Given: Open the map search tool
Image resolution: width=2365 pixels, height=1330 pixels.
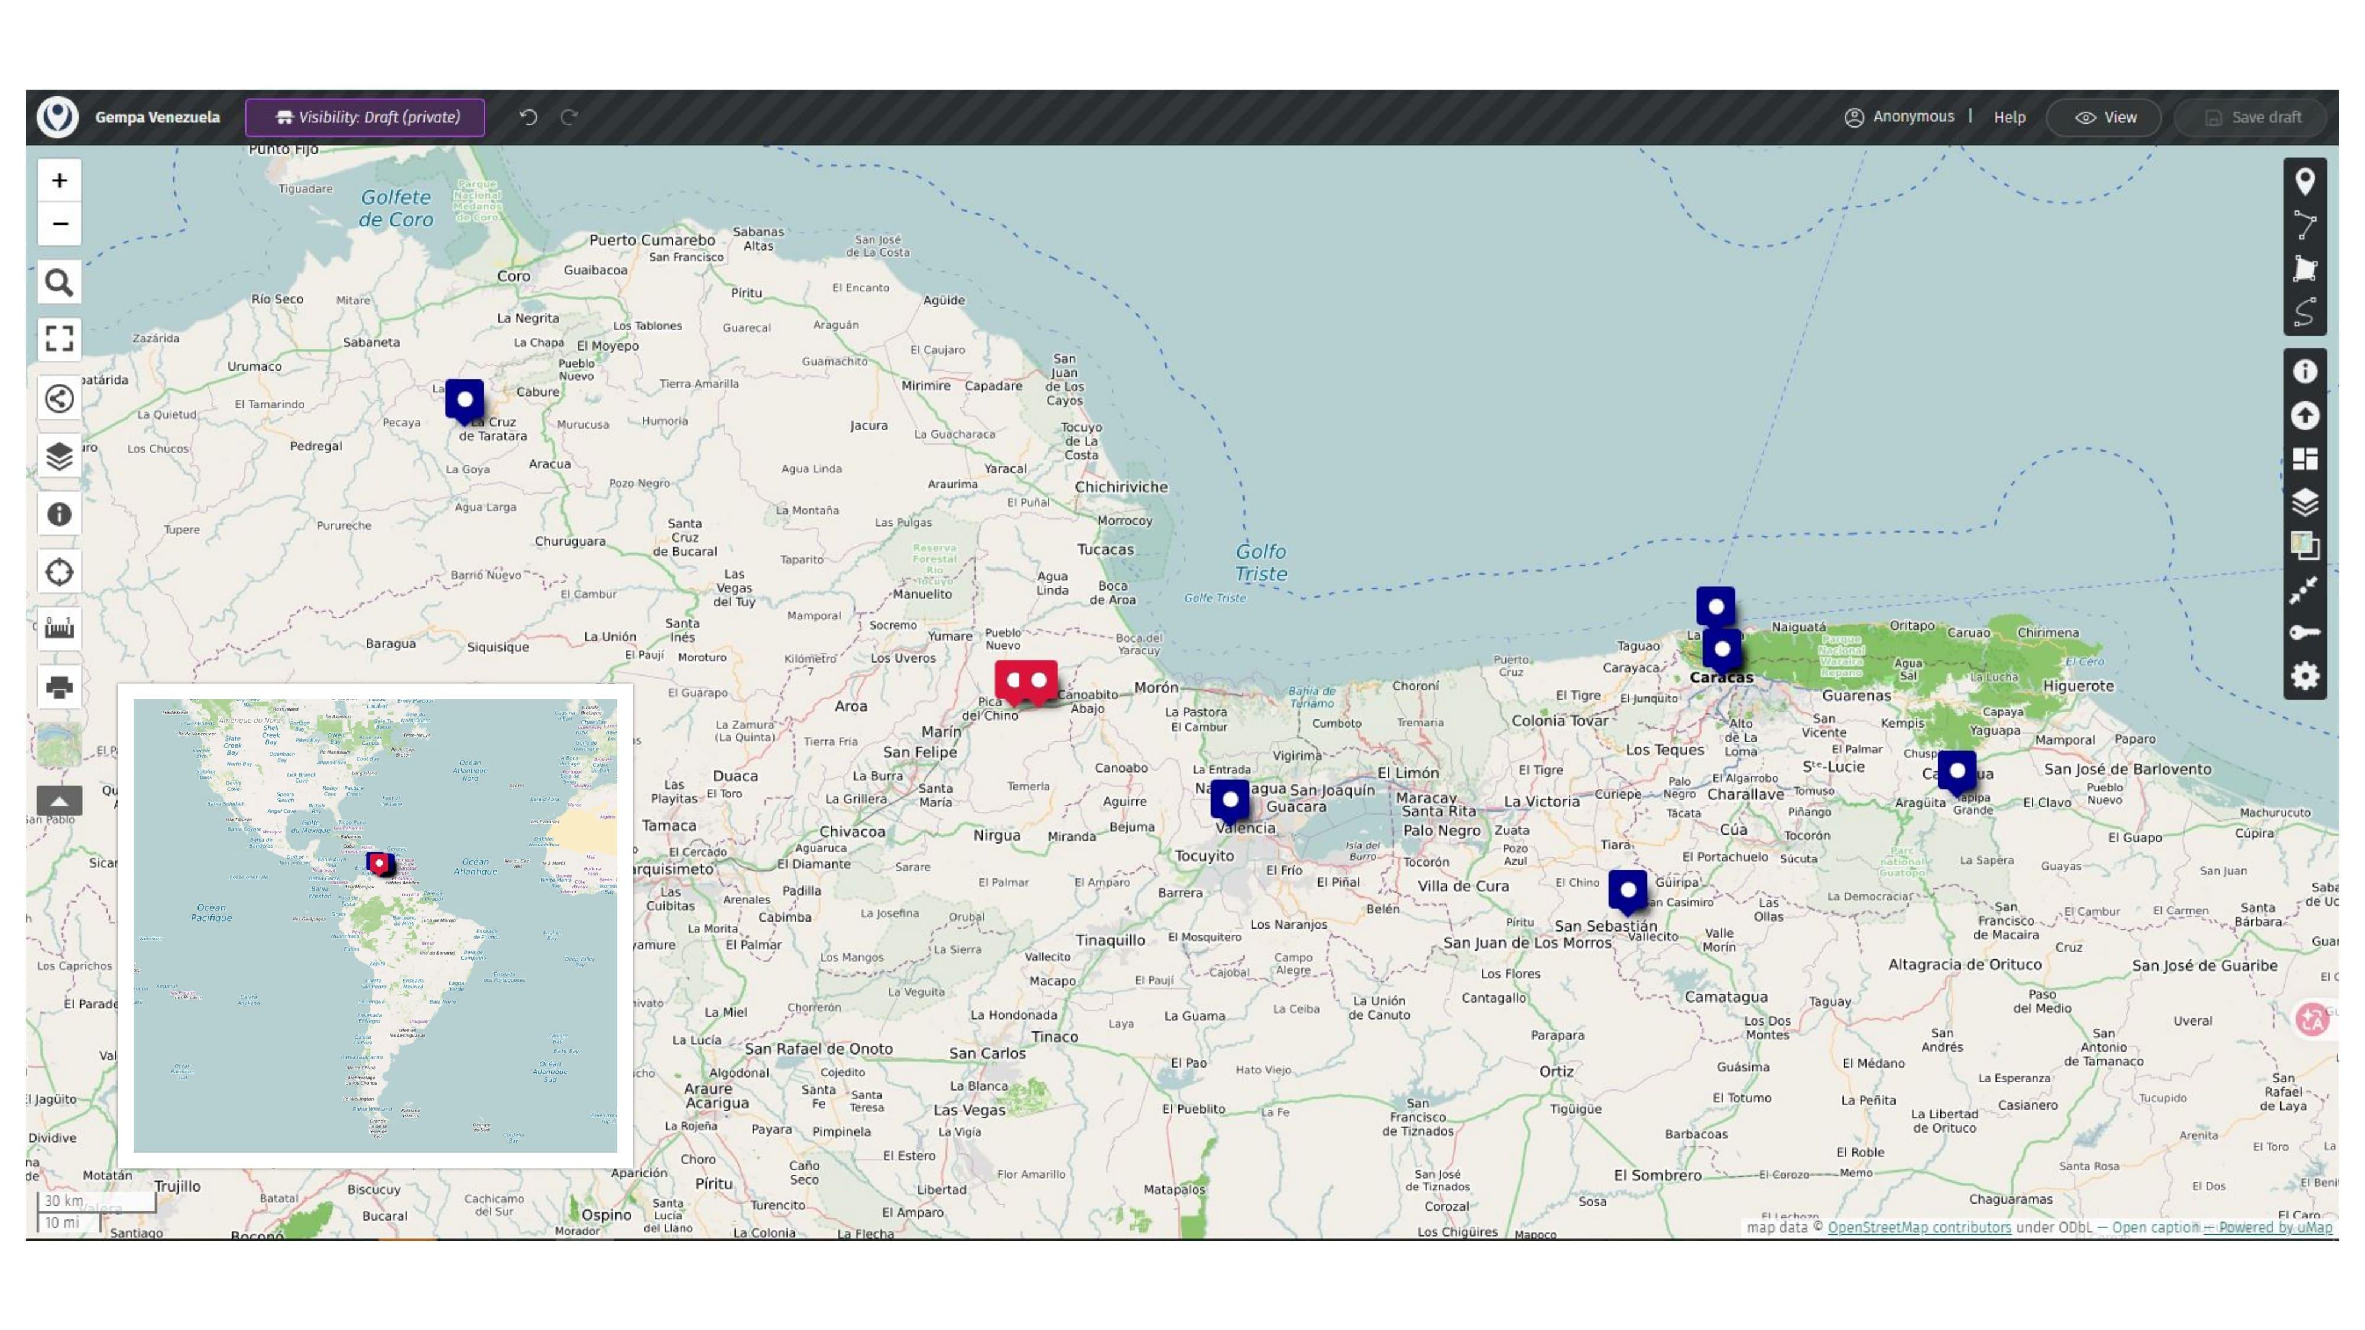Looking at the screenshot, I should pyautogui.click(x=59, y=283).
